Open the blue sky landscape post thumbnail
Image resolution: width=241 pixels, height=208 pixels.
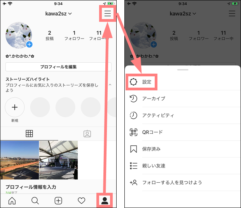pyautogui.click(x=19, y=160)
